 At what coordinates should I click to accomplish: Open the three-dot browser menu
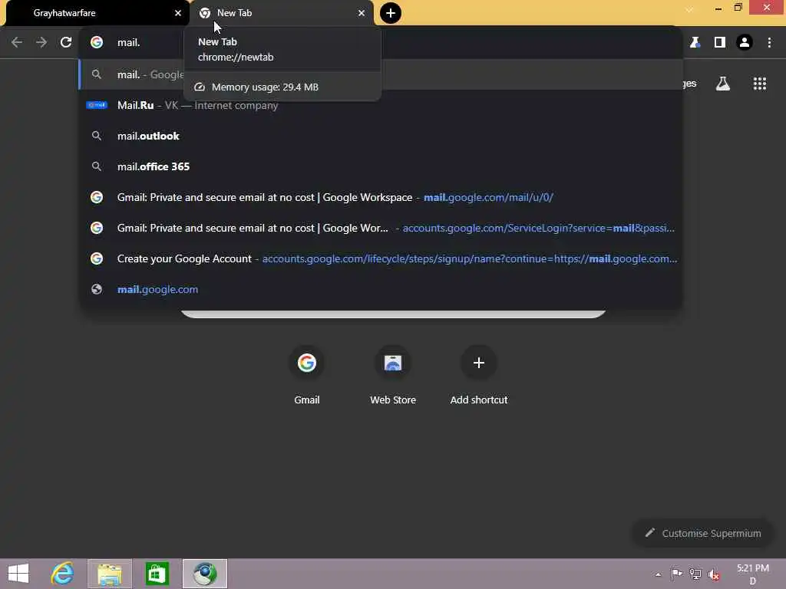pos(769,43)
